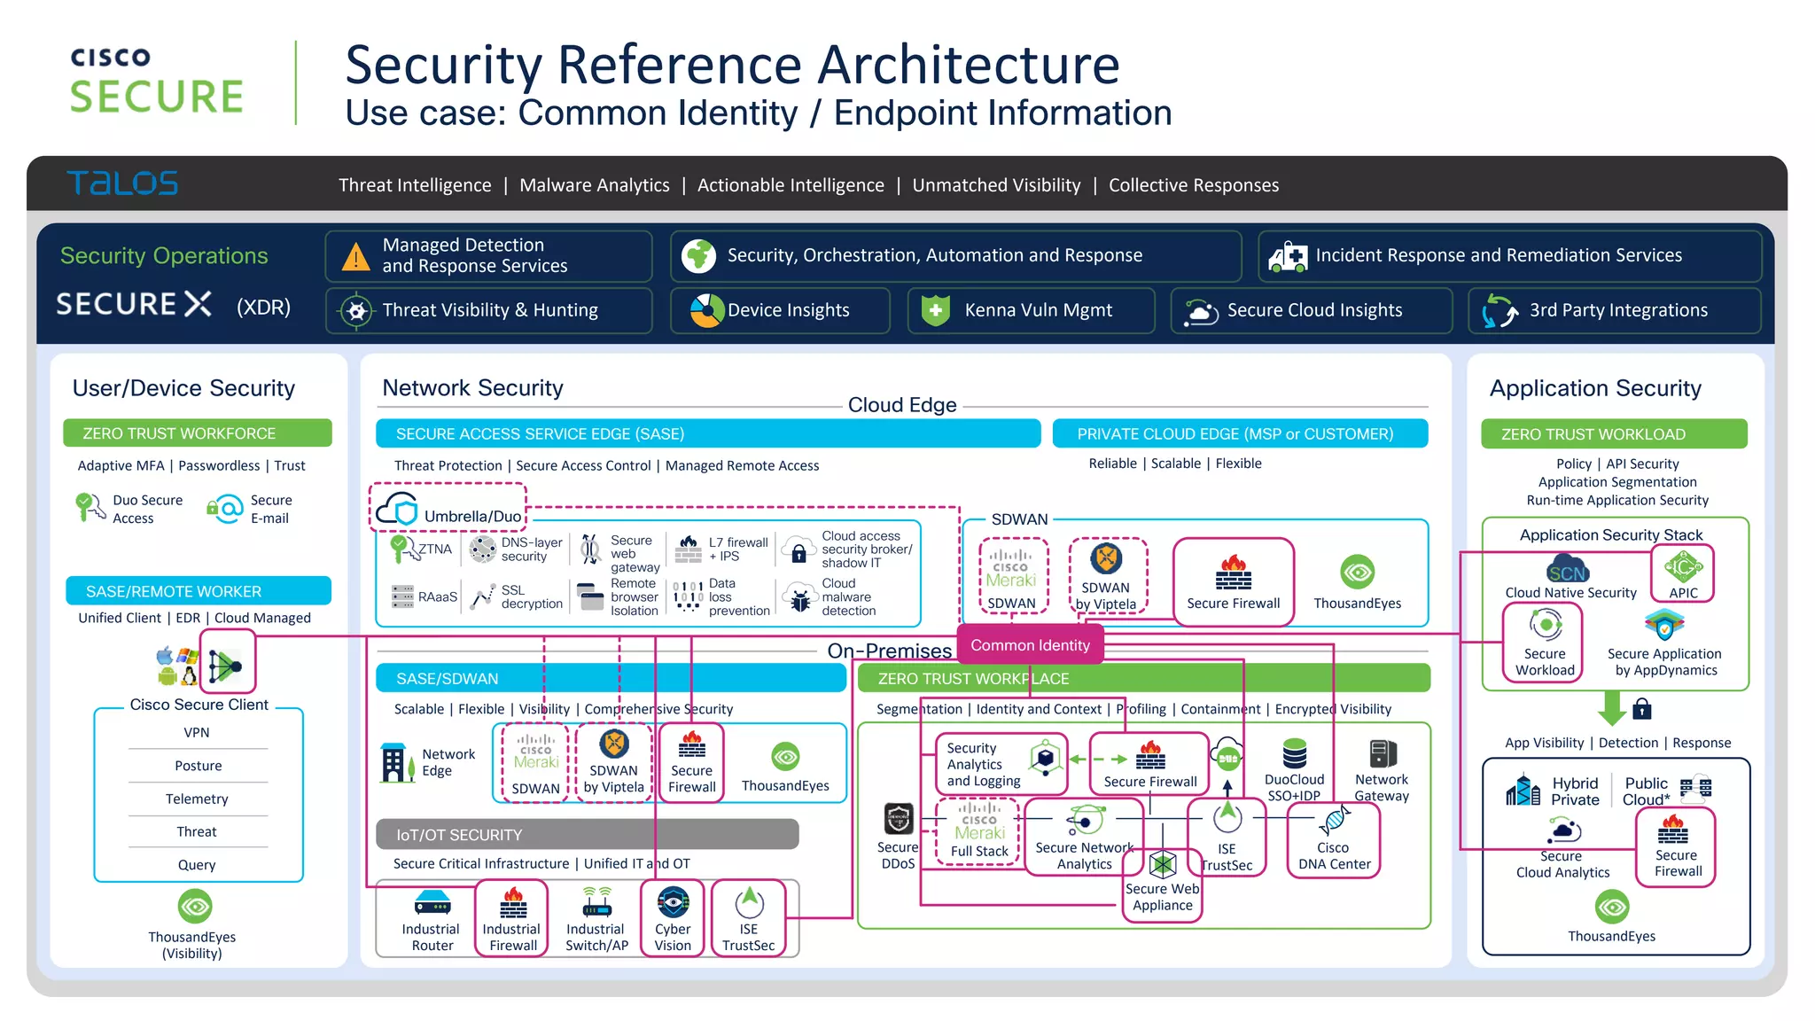Select the Common Identity label box
The image size is (1815, 1021).
pyautogui.click(x=1030, y=645)
